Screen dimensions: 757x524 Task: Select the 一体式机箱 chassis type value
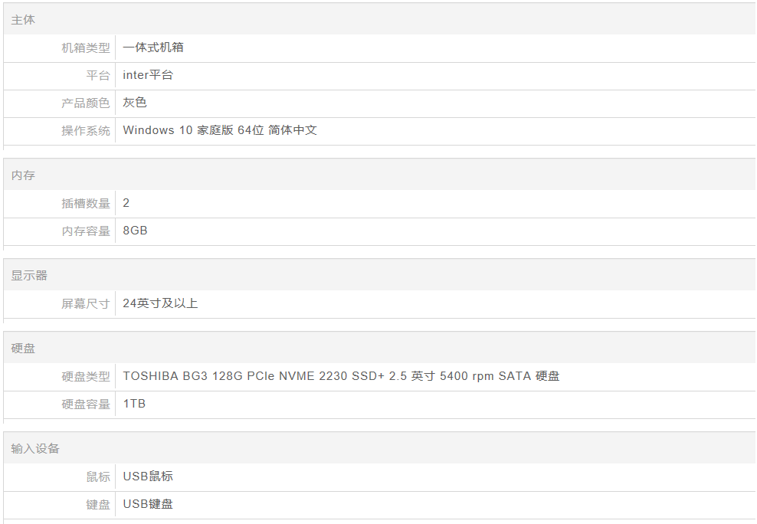[153, 47]
